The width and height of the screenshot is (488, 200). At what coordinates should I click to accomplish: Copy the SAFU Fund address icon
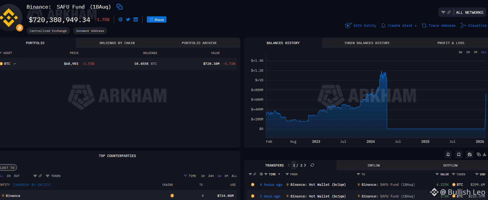[x=120, y=7]
